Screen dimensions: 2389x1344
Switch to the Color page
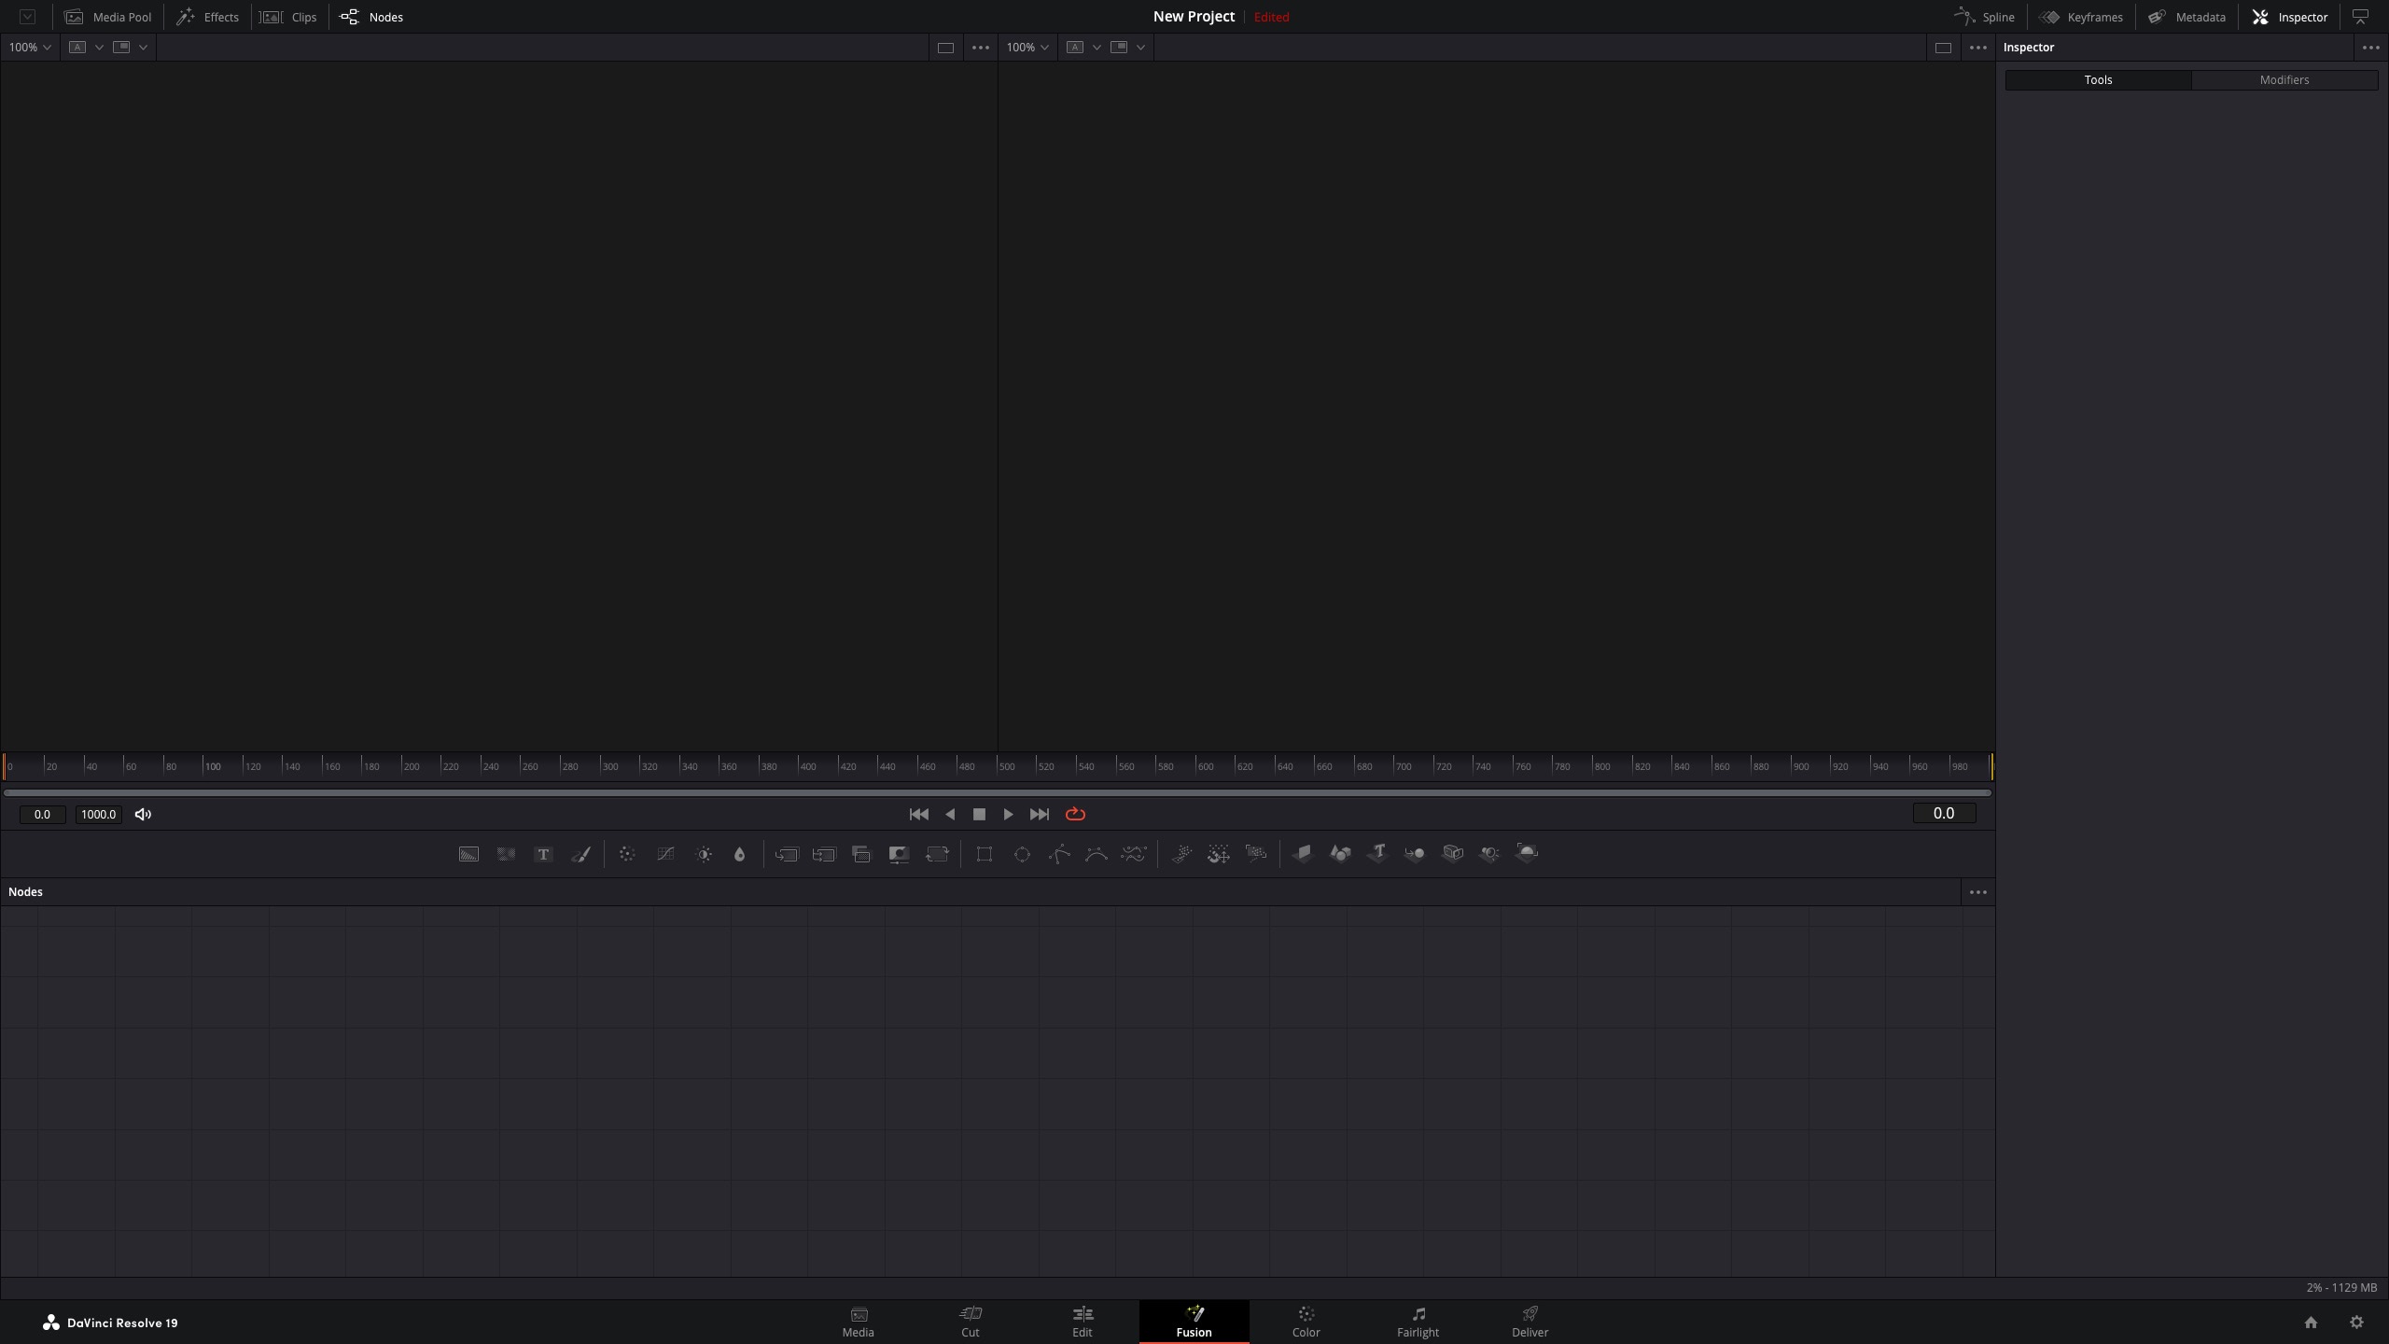[x=1306, y=1321]
